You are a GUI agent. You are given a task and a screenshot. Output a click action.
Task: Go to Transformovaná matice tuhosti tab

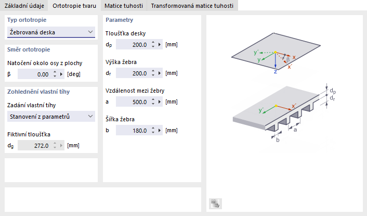(192, 6)
